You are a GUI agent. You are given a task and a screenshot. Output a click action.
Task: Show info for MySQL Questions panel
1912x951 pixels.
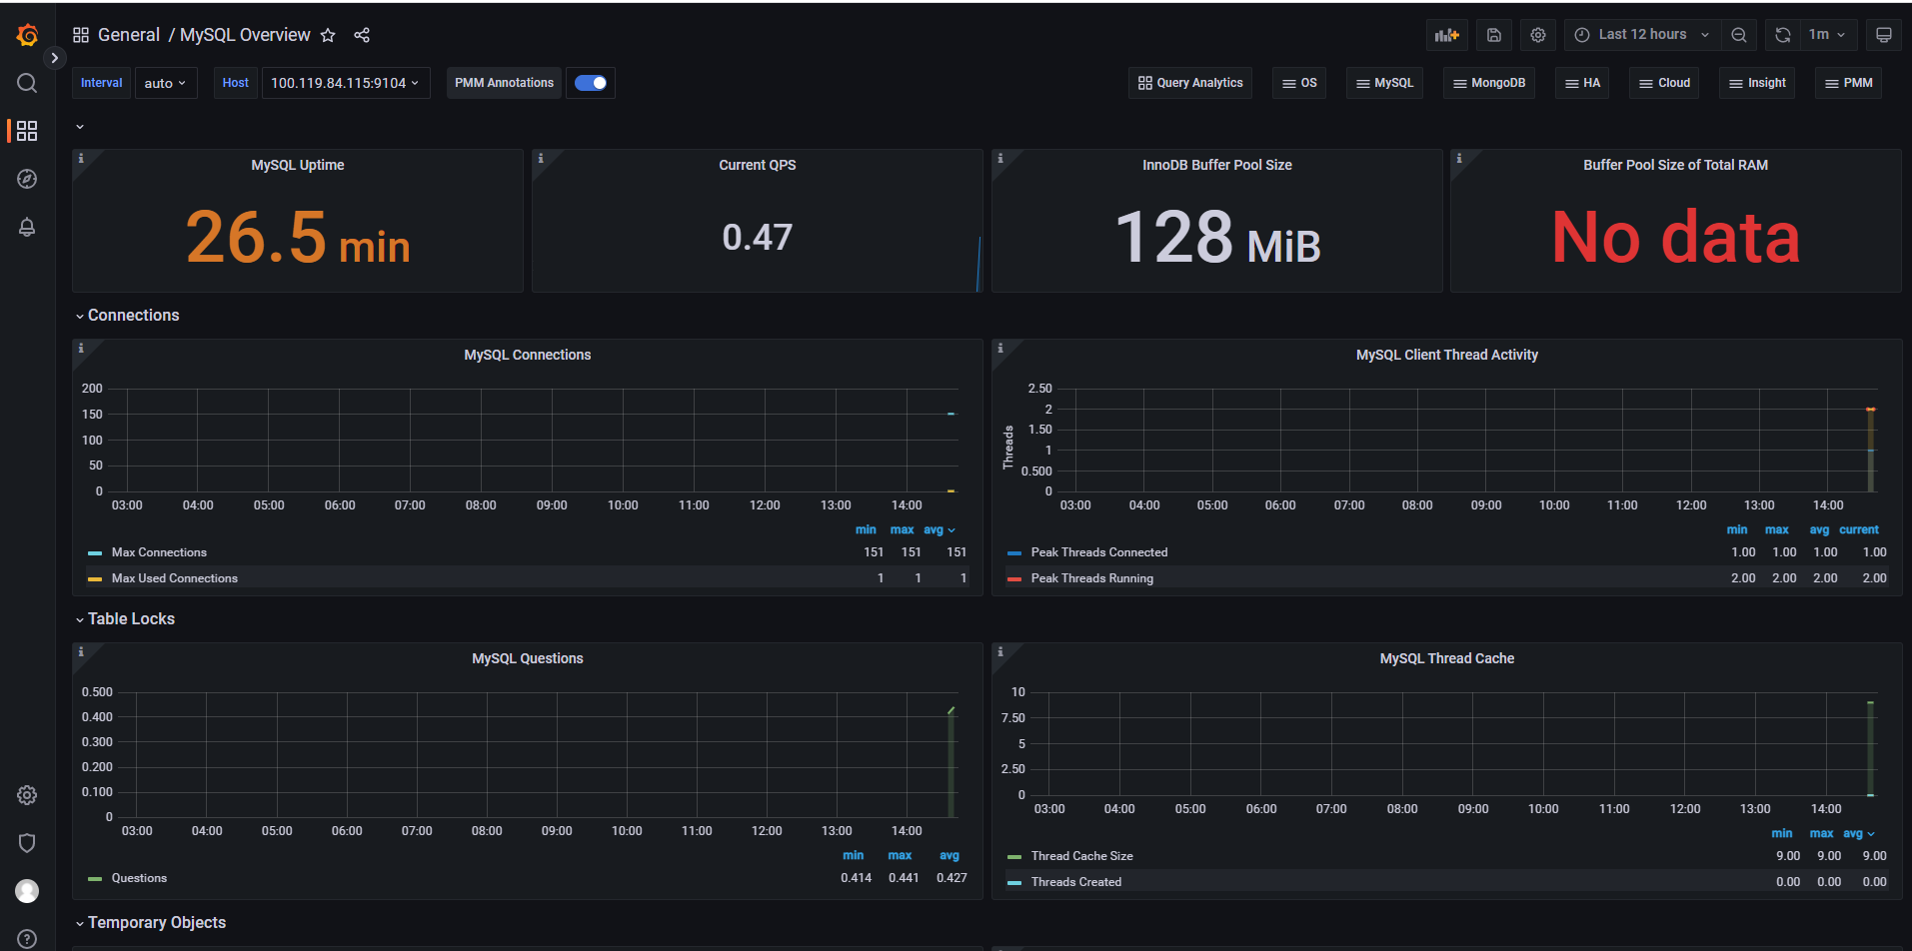pyautogui.click(x=81, y=651)
